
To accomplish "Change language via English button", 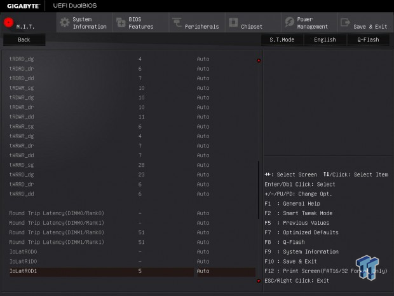I will click(325, 39).
